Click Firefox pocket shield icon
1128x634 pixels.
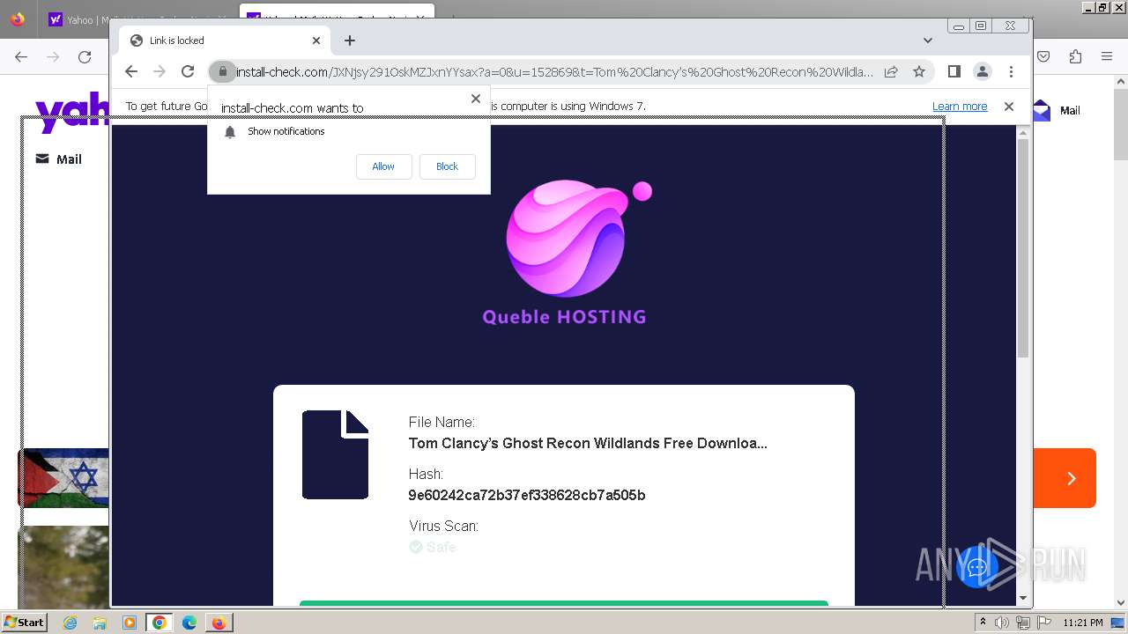click(x=1043, y=56)
